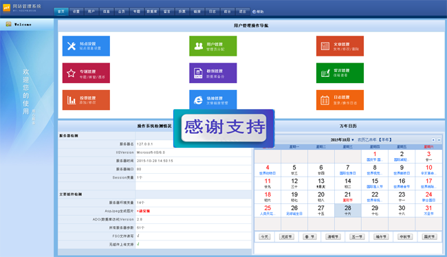Click the 服务器检测 section heading
The width and height of the screenshot is (447, 257).
(69, 135)
